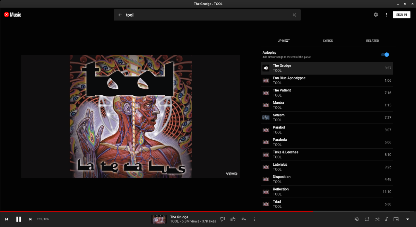Click the add to playlist icon
The height and width of the screenshot is (227, 416).
coord(244,219)
